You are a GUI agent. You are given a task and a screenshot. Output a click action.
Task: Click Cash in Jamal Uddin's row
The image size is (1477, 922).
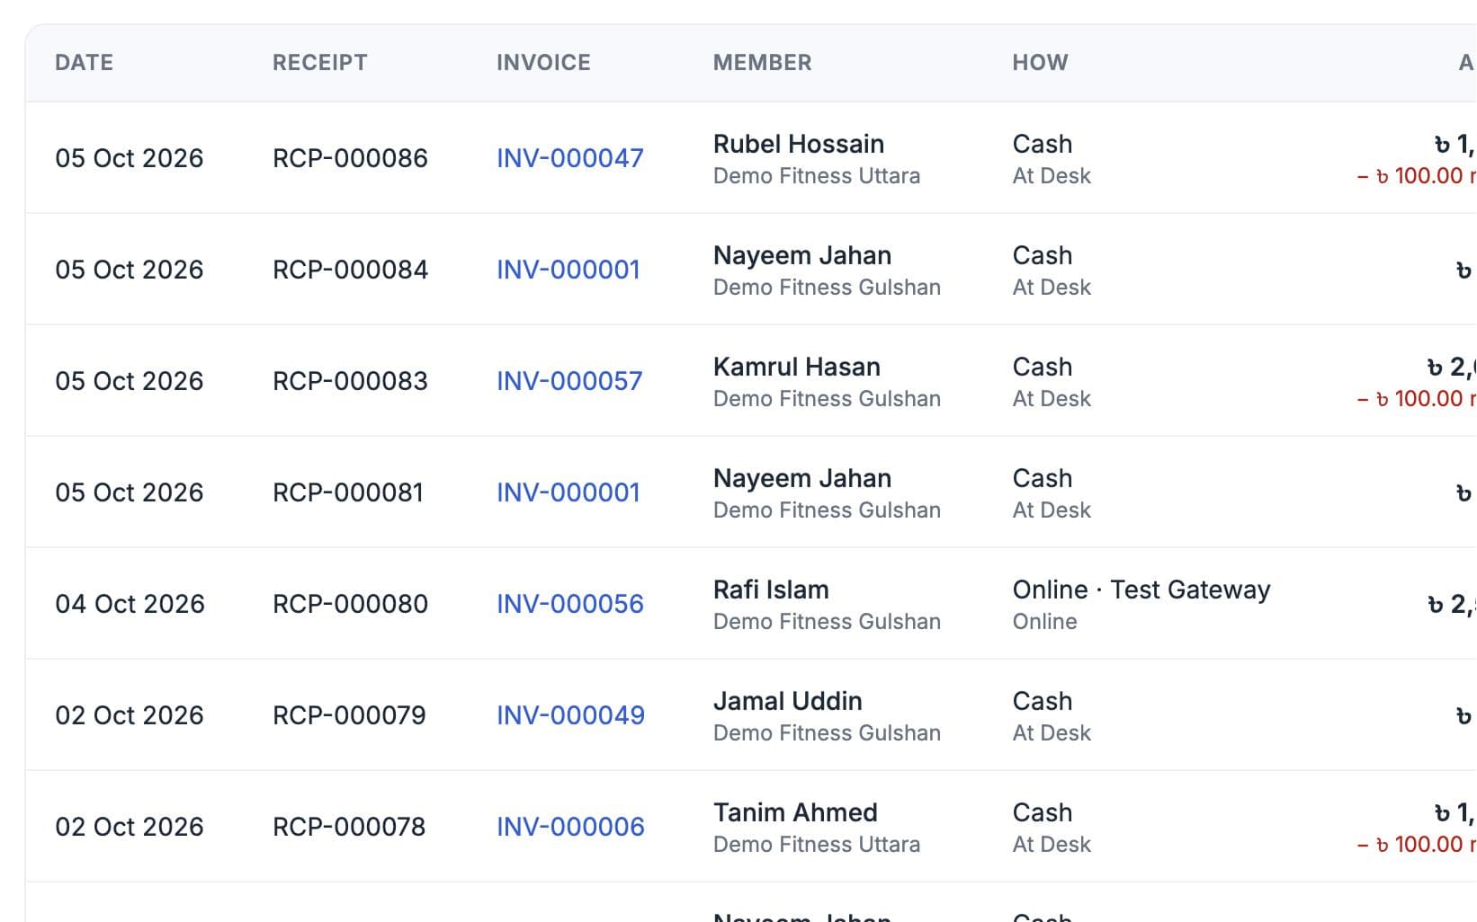tap(1043, 701)
